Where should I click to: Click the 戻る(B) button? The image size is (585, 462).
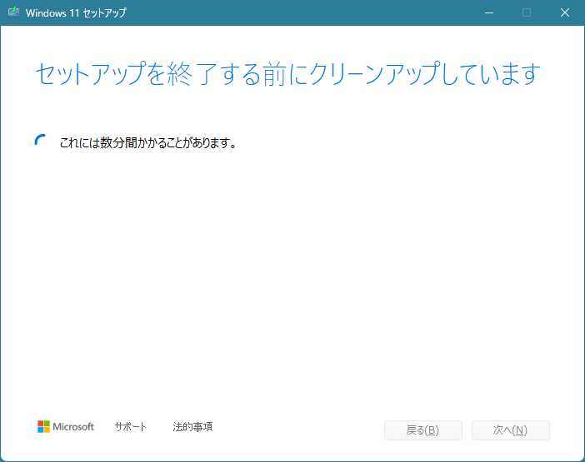tap(423, 430)
